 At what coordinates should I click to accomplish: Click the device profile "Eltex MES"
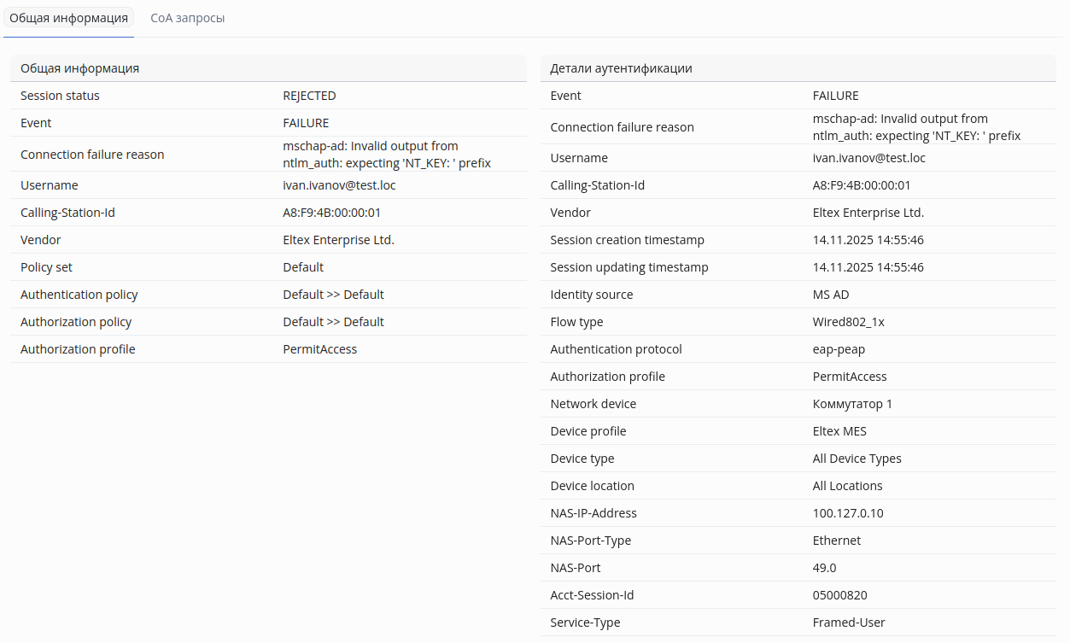[x=839, y=431]
